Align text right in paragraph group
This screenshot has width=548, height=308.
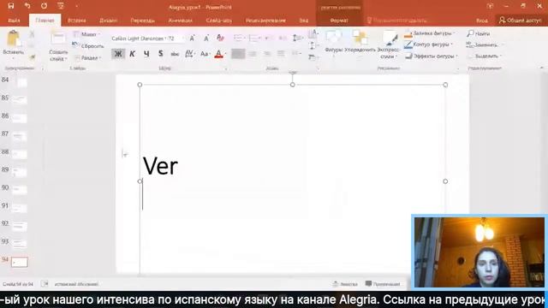[266, 54]
